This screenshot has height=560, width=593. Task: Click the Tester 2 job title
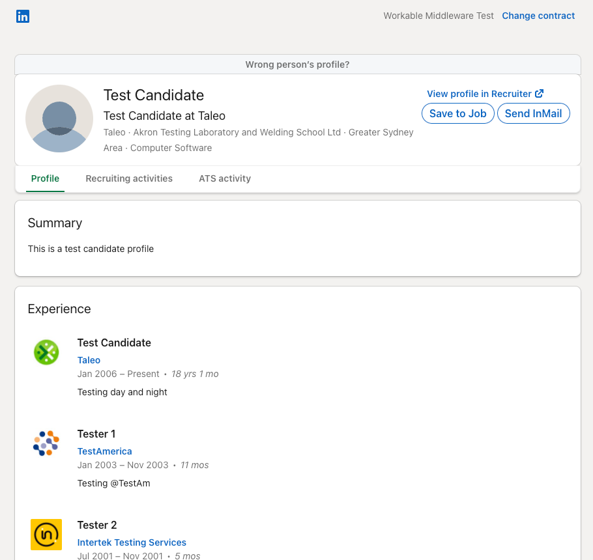tap(97, 525)
